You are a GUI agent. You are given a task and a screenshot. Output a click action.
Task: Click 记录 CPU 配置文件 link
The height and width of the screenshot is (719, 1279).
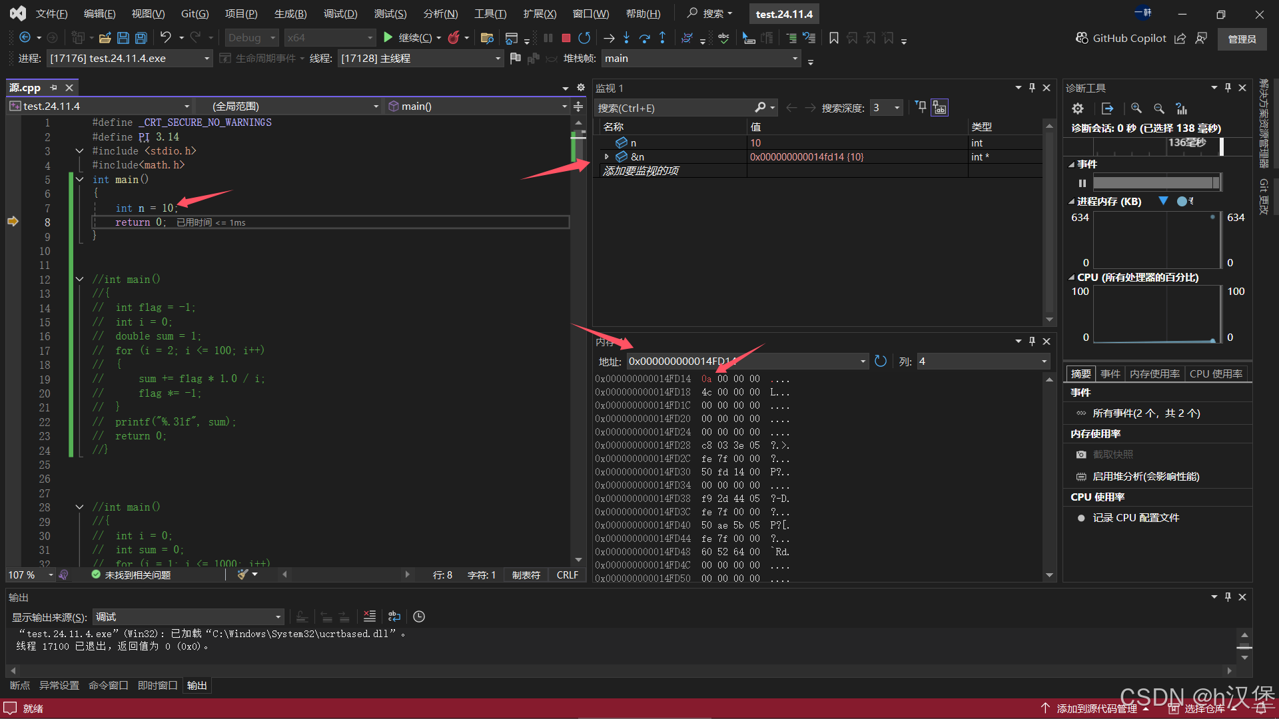(x=1136, y=517)
